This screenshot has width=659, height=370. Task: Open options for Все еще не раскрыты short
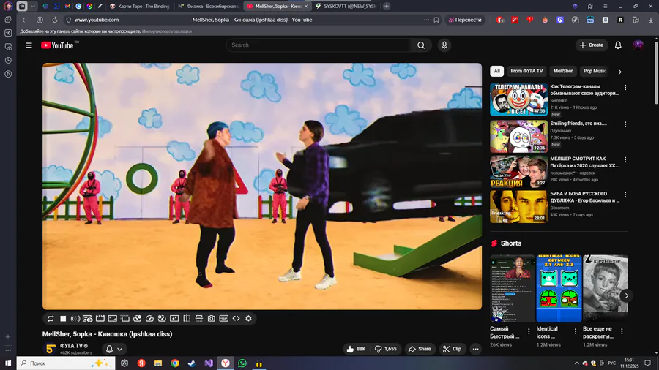(622, 331)
